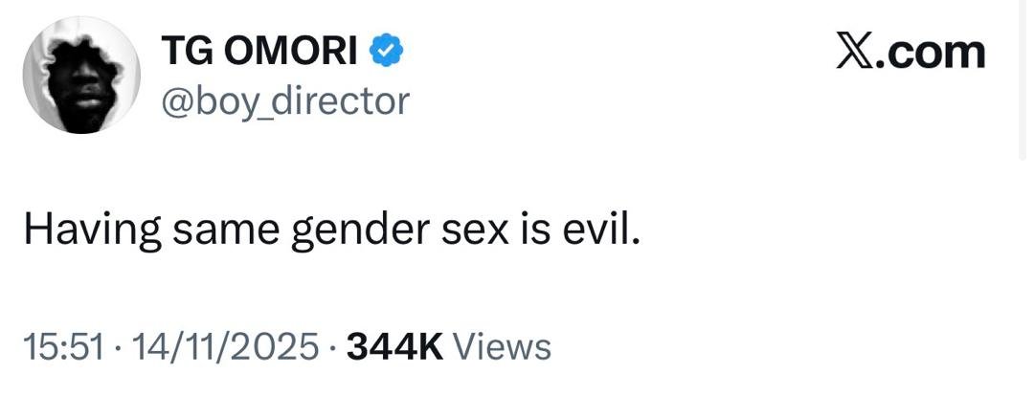Viewport: 1034px width, 396px height.
Task: Click the X.com watermark text
Action: [x=910, y=52]
